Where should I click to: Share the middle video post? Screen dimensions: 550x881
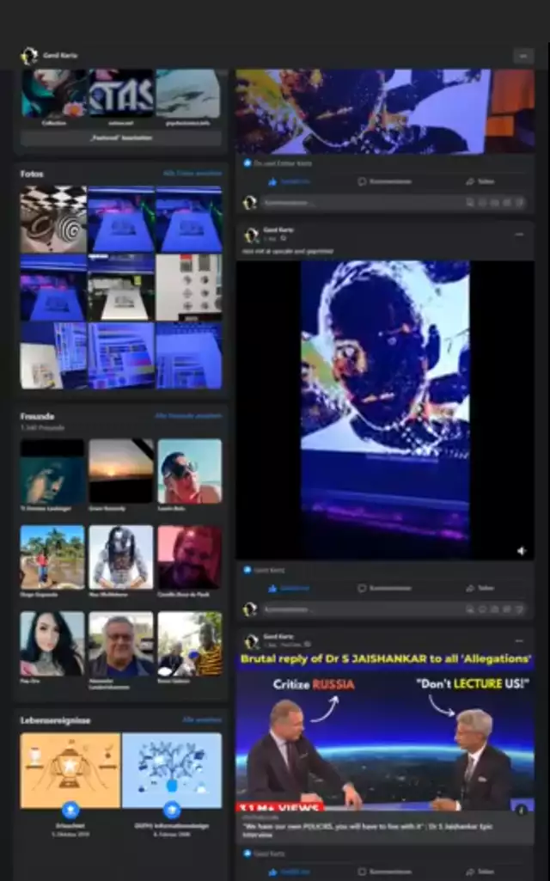tap(480, 588)
